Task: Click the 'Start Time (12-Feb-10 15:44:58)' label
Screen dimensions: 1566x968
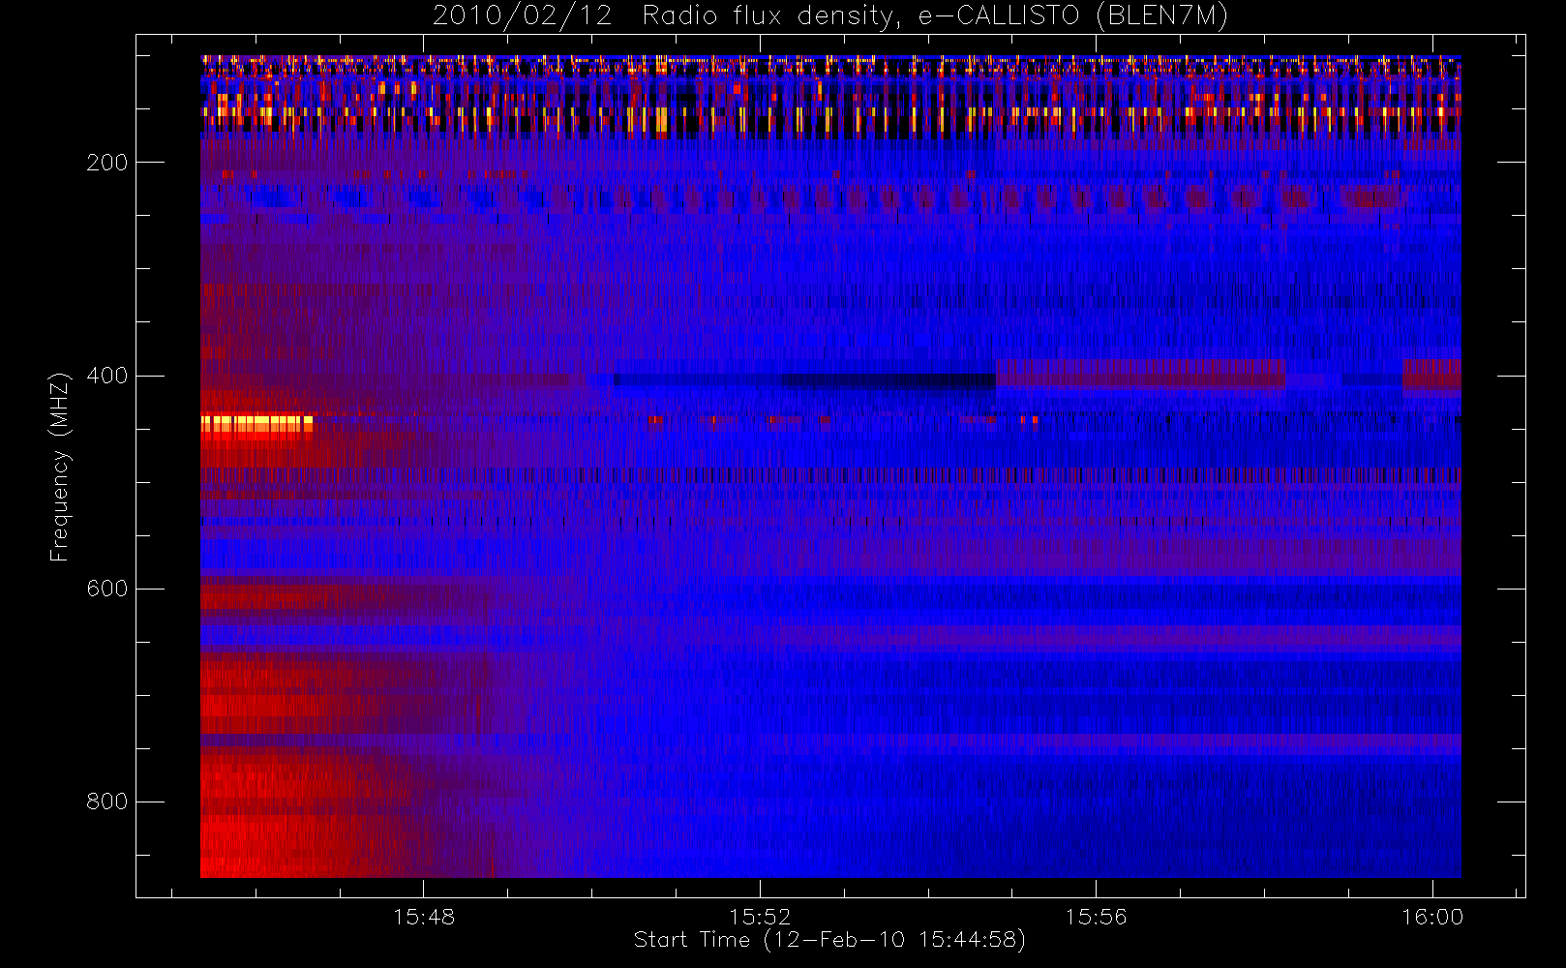Action: pos(829,940)
